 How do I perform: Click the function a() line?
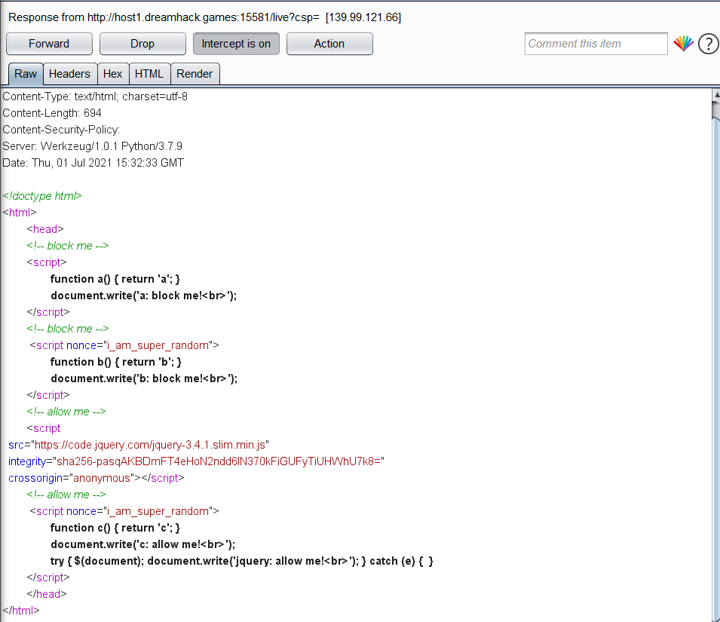(x=115, y=279)
